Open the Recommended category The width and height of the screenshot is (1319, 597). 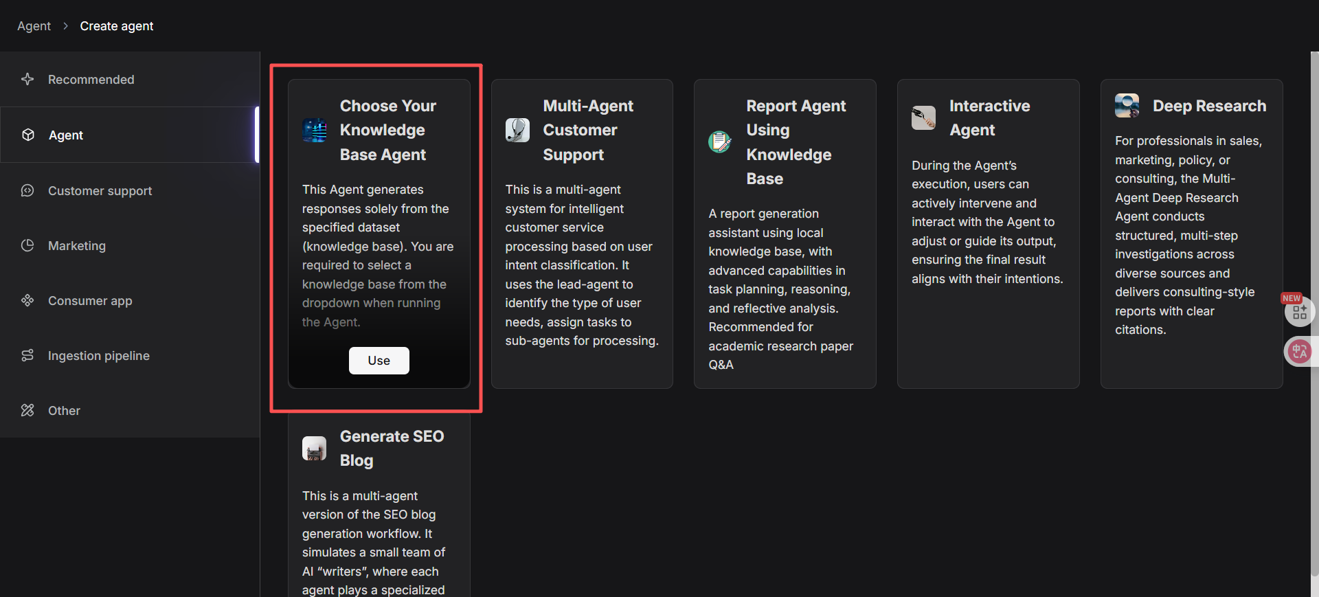click(130, 79)
